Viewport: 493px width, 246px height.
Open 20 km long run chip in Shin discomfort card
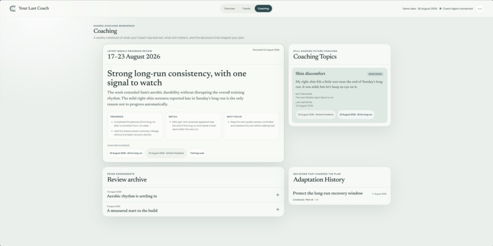356,115
